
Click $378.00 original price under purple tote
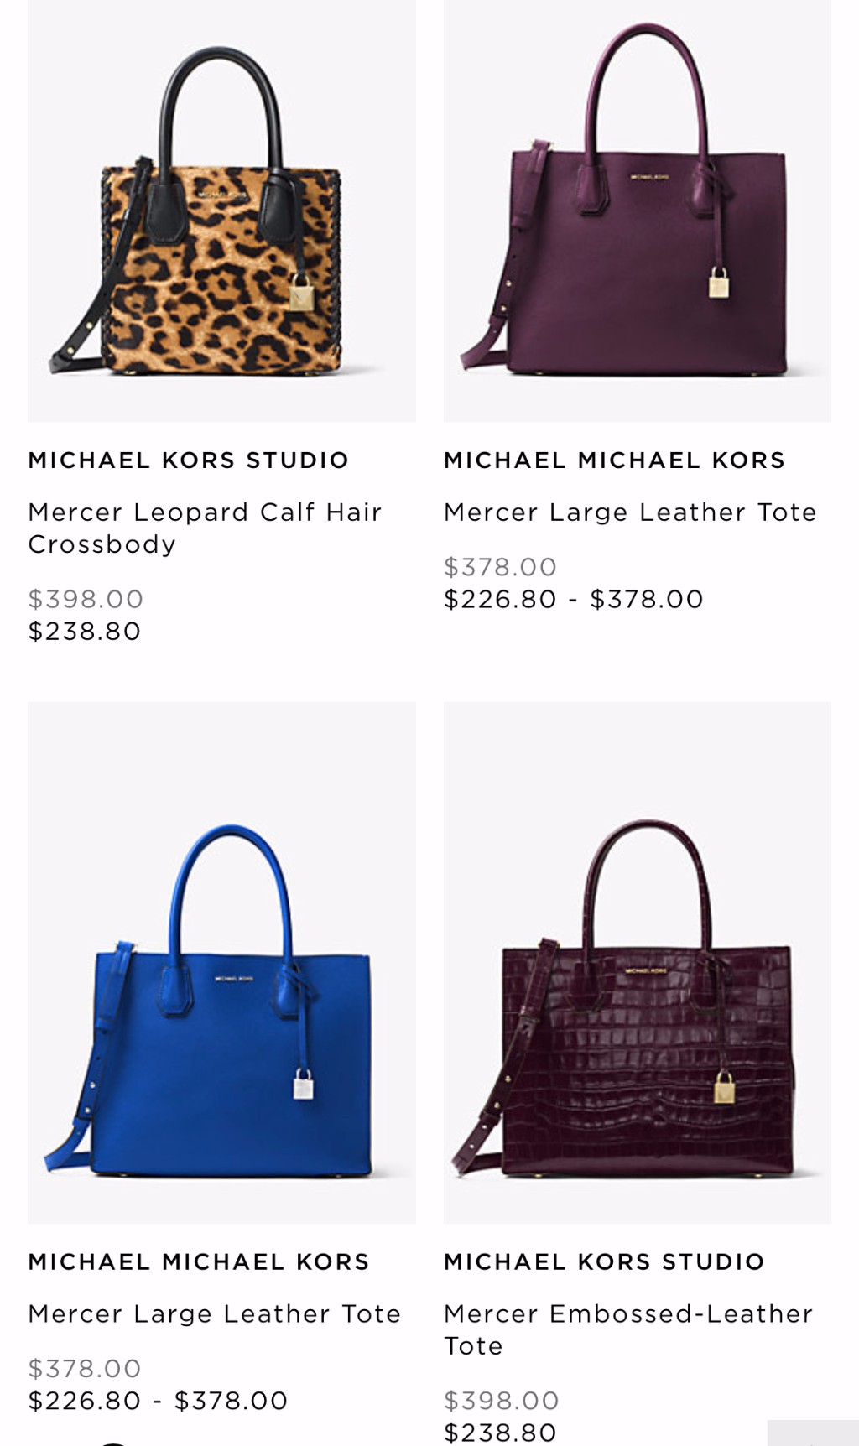[500, 567]
